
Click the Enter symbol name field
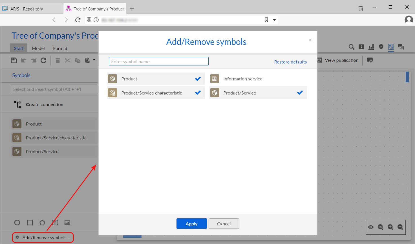158,61
